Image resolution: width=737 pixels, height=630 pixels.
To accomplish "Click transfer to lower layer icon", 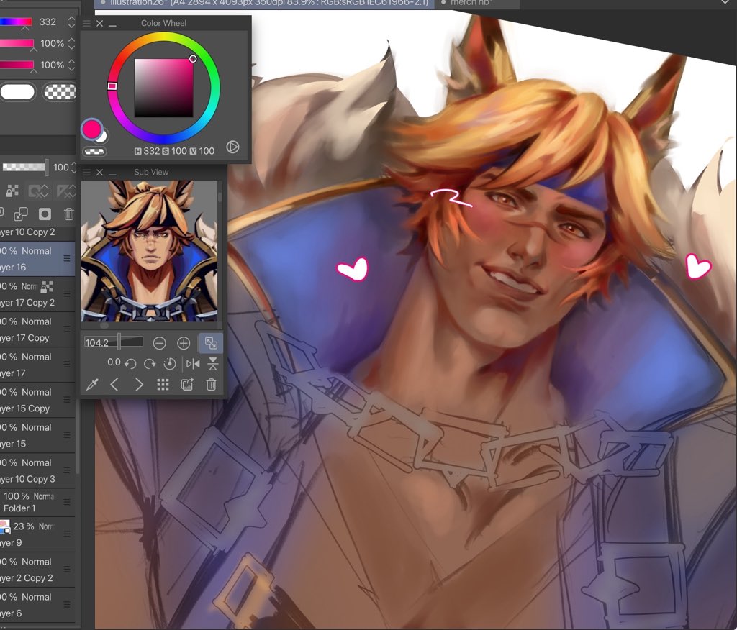I will (x=20, y=214).
